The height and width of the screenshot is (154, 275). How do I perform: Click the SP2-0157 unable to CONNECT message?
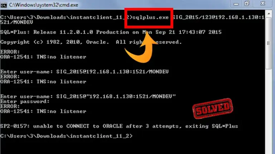coord(119,126)
